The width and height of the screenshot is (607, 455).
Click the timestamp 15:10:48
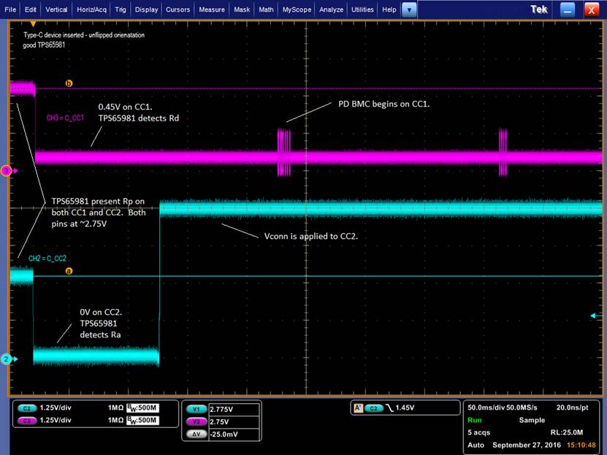[x=581, y=445]
